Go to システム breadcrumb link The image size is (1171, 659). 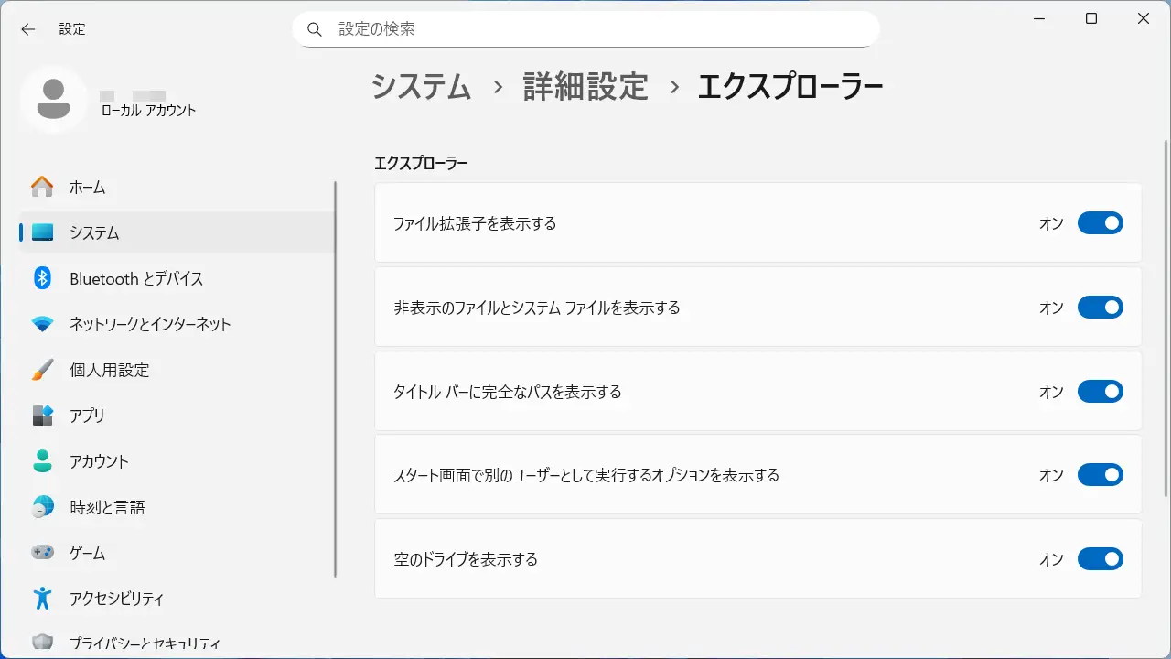421,87
